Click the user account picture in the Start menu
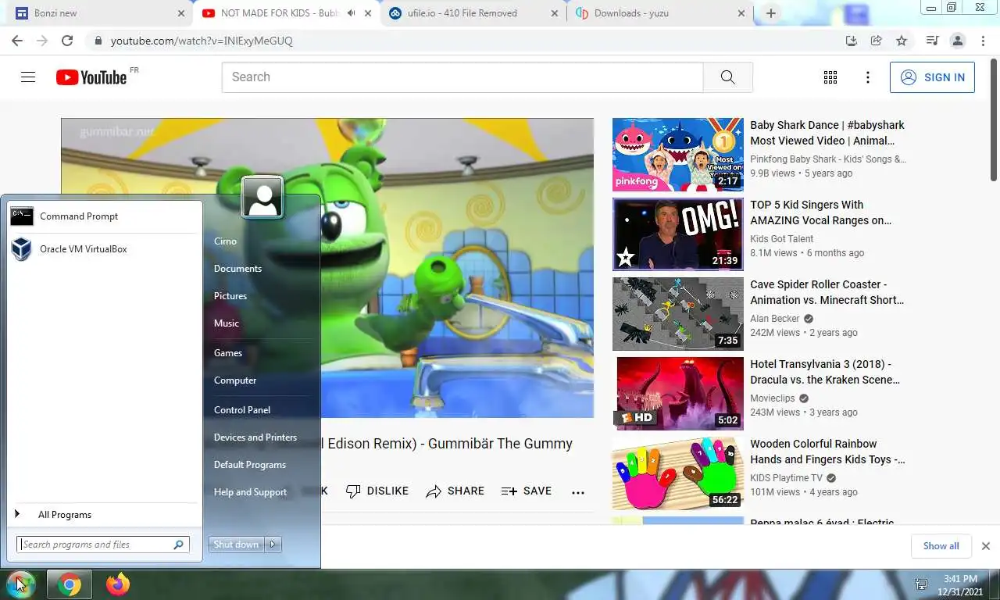This screenshot has width=1000, height=600. click(262, 197)
